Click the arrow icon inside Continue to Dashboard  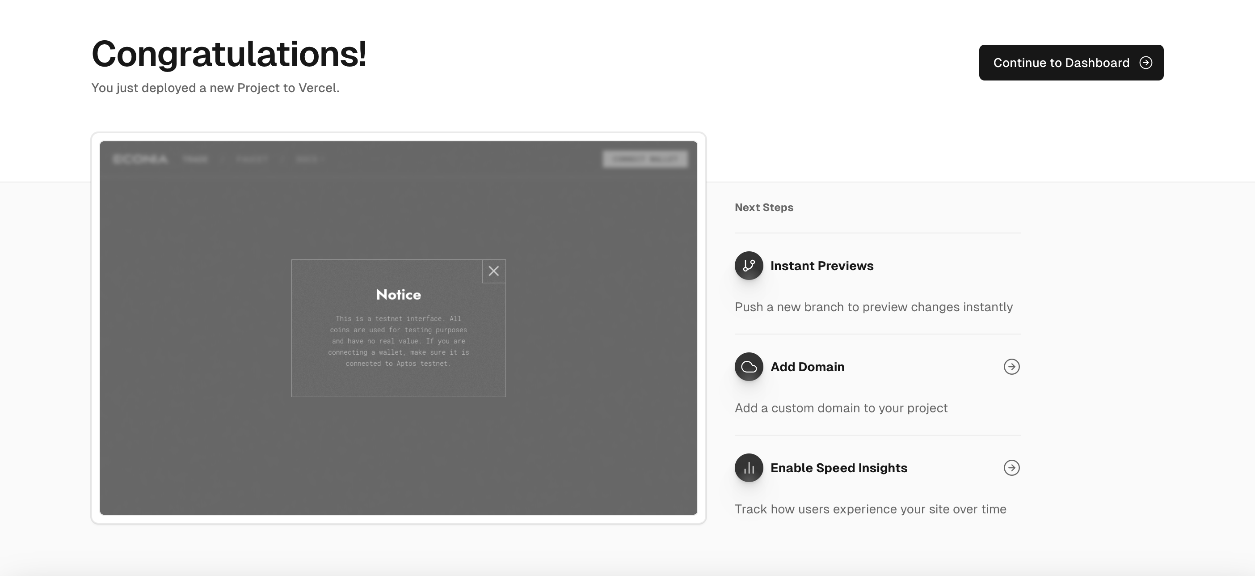pos(1146,62)
